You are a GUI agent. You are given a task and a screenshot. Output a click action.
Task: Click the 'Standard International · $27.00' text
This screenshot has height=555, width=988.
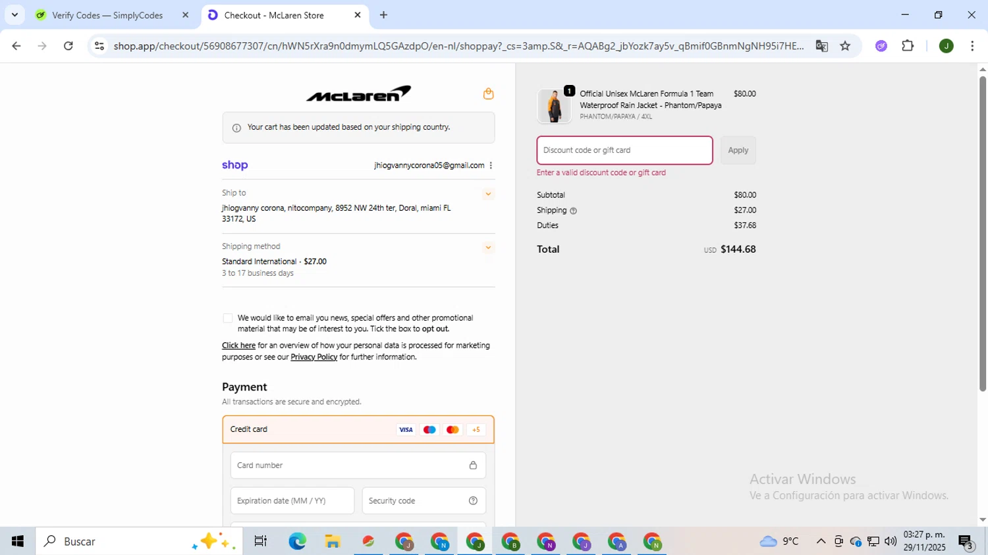tap(274, 261)
